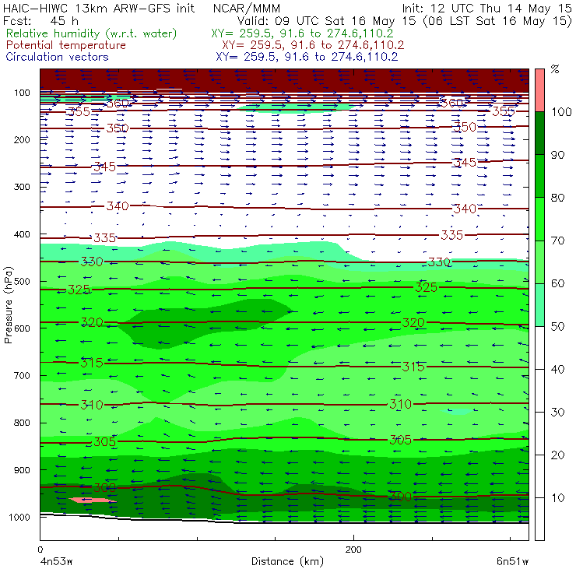Click the 'Potential temperature' legend label
The width and height of the screenshot is (576, 576).
pos(65,45)
